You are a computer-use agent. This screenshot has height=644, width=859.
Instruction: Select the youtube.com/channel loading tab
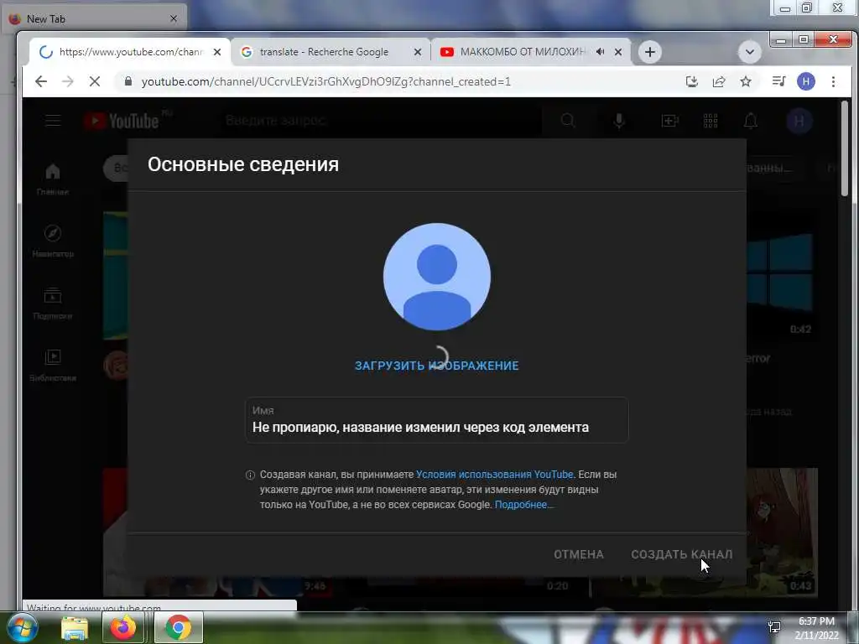click(x=130, y=52)
